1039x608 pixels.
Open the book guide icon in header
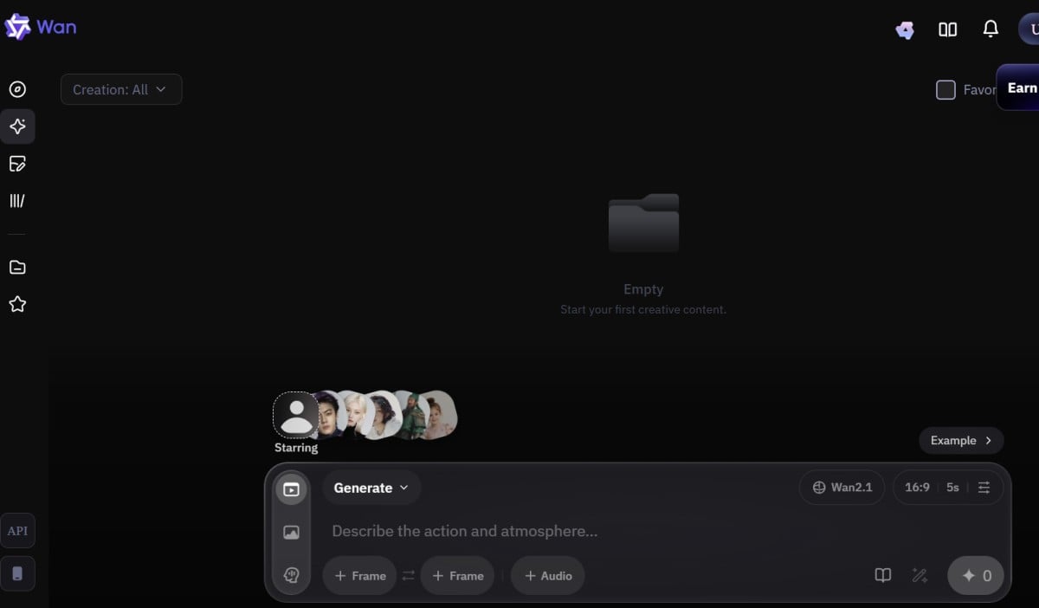[947, 29]
